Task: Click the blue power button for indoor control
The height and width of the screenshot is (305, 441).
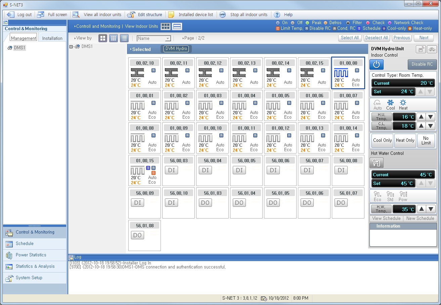Action: [376, 64]
